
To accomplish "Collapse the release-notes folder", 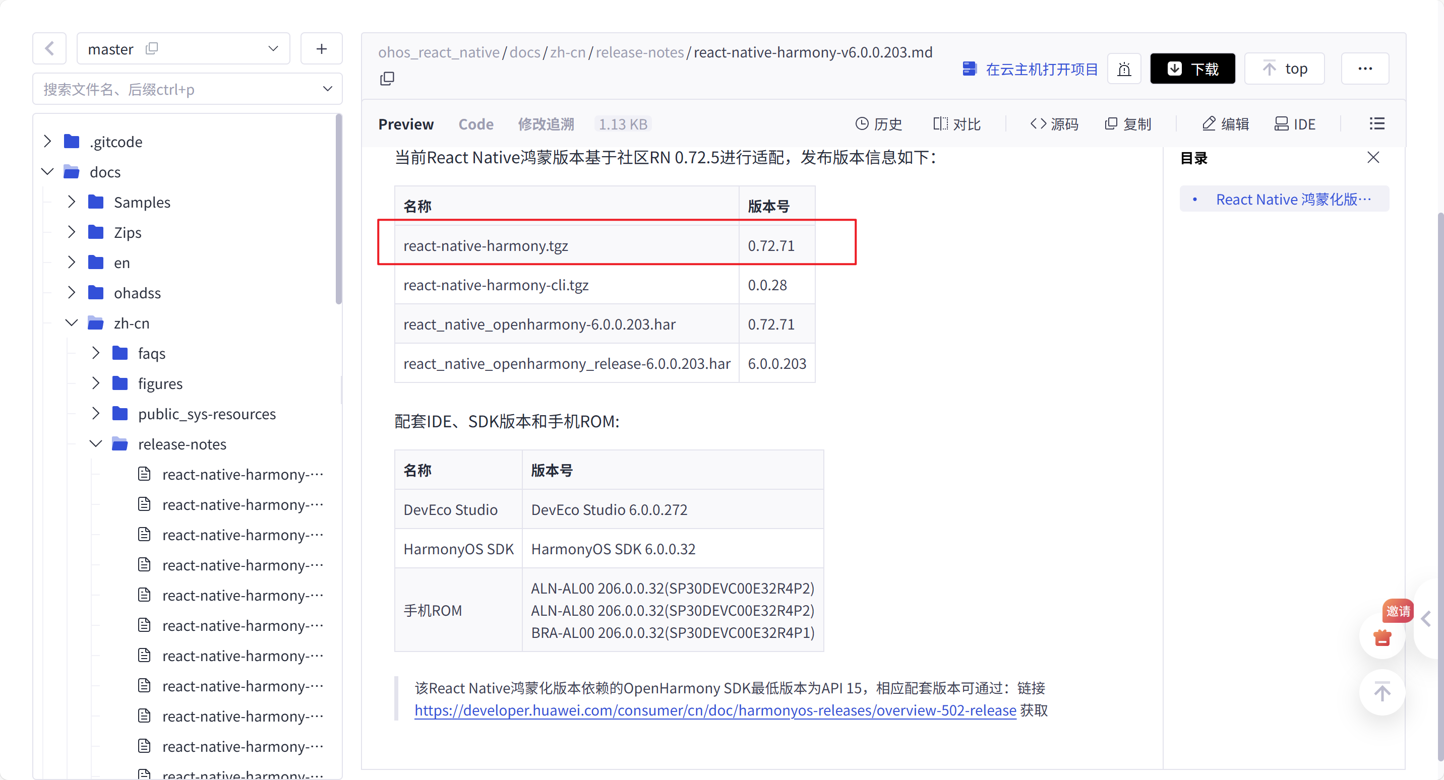I will coord(96,444).
